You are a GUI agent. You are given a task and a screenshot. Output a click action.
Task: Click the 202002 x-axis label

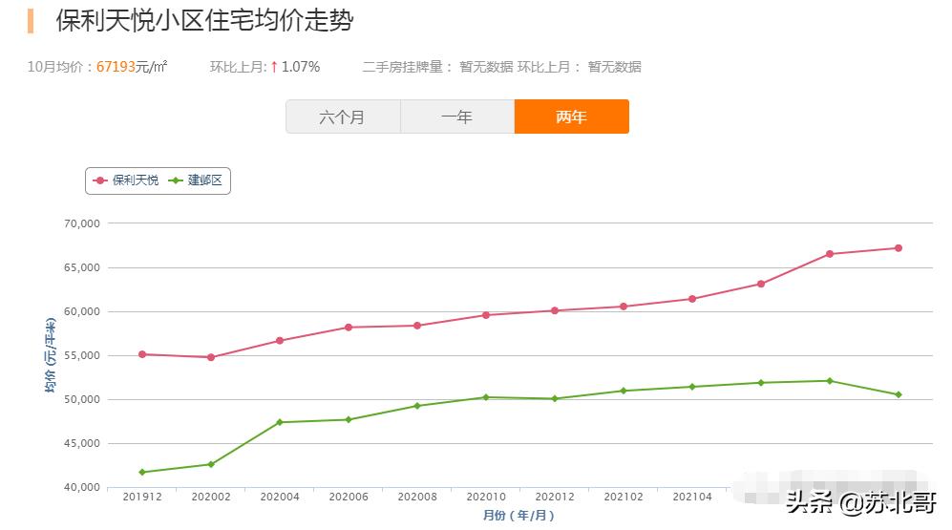click(211, 498)
